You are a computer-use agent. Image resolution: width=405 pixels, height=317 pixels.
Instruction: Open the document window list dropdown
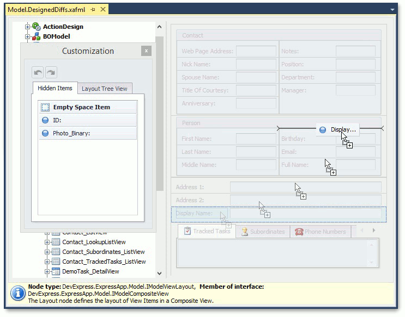392,10
